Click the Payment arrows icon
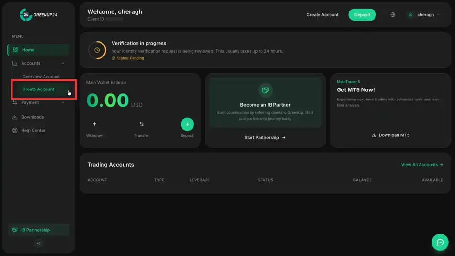Screen dimensions: 455x256 point(15,102)
